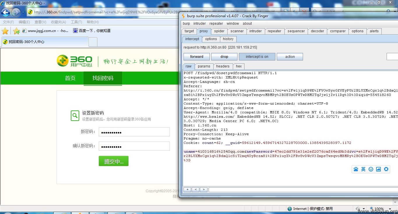Switch to the decoder tab

coord(318,31)
